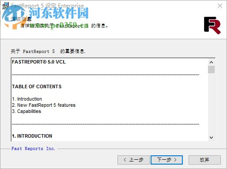Open the Fast Reports Inc. link
Image resolution: width=227 pixels, height=169 pixels.
click(x=33, y=149)
